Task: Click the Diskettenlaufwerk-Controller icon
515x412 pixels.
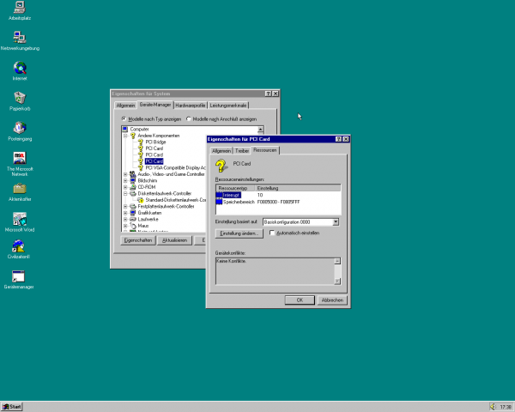Action: [x=133, y=193]
